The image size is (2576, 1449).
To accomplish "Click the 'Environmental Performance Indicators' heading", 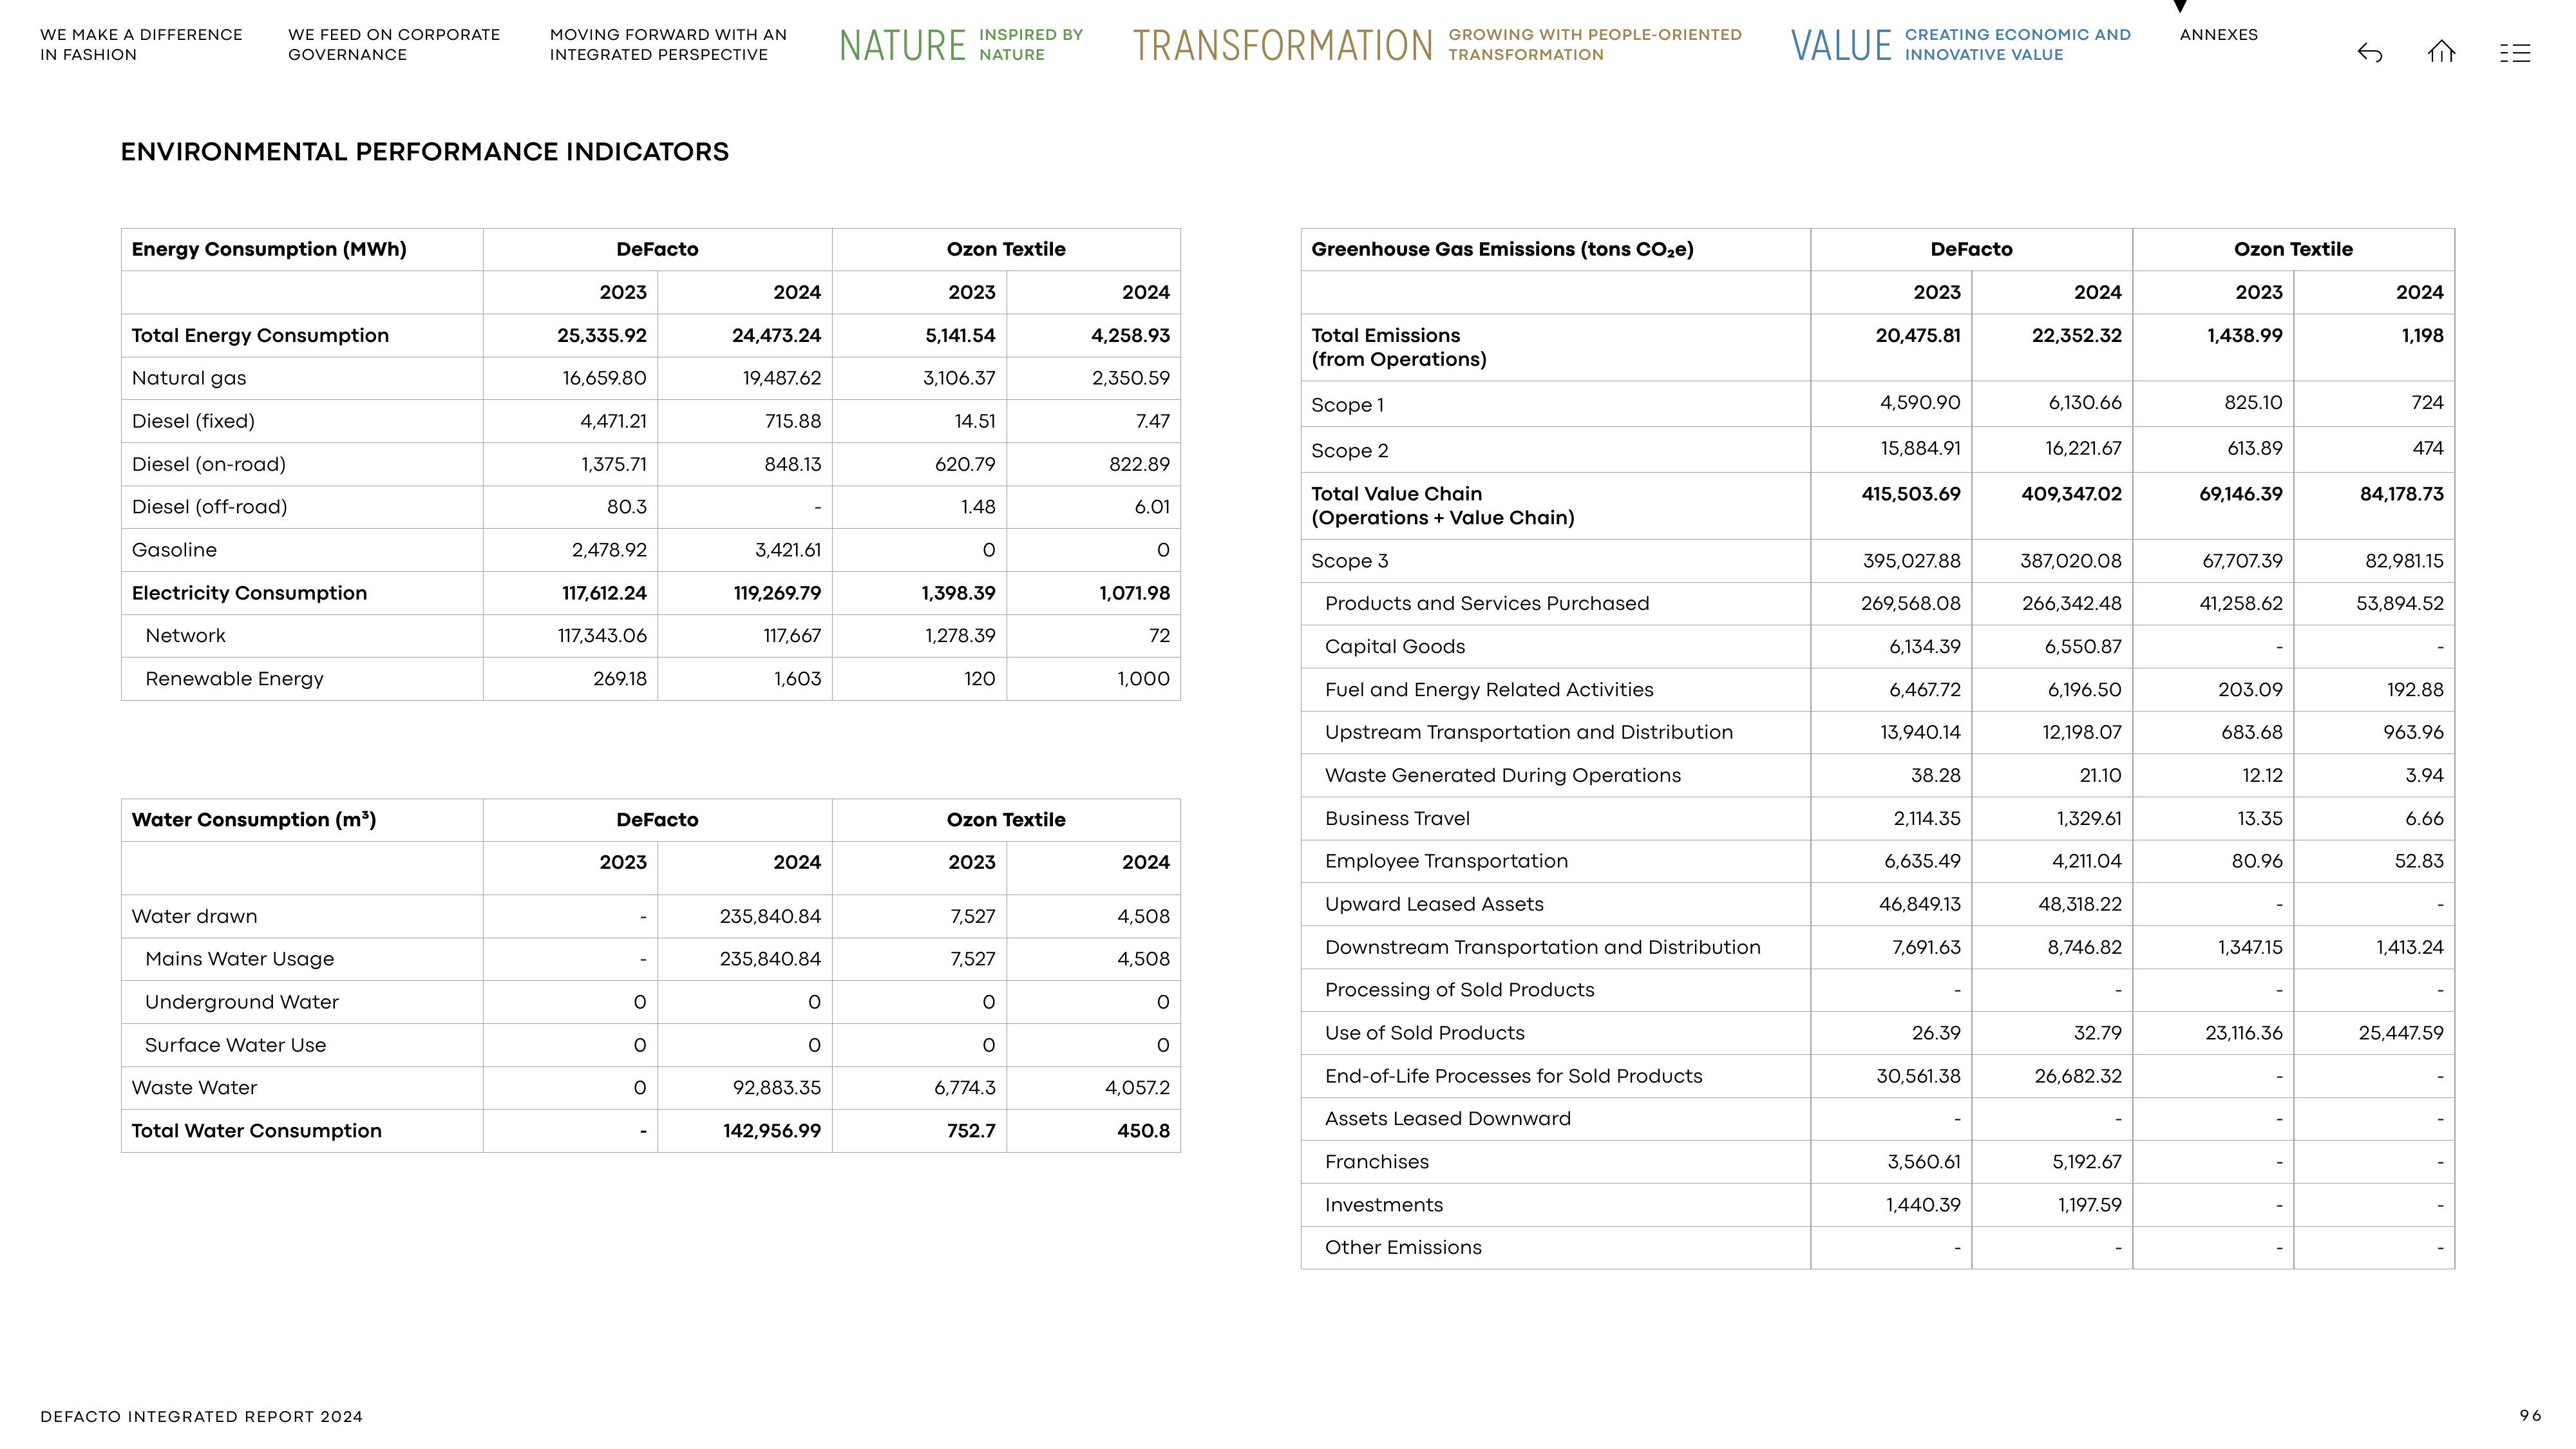I will (x=425, y=152).
